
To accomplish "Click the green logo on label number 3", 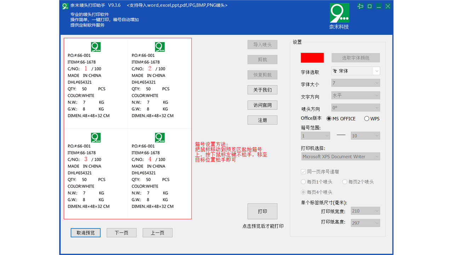I will click(x=96, y=137).
